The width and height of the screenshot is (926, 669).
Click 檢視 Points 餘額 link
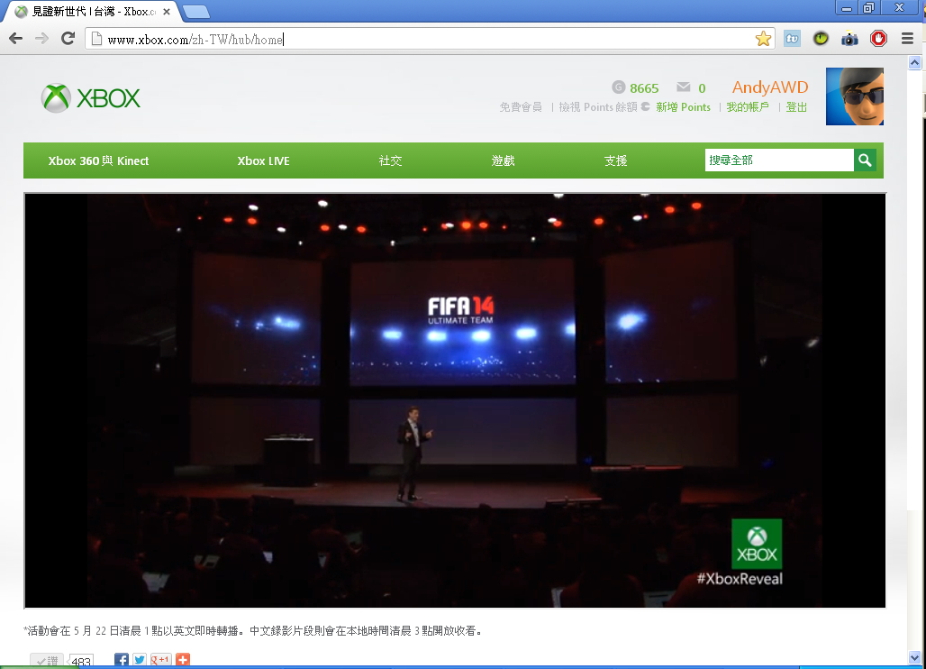tap(597, 107)
